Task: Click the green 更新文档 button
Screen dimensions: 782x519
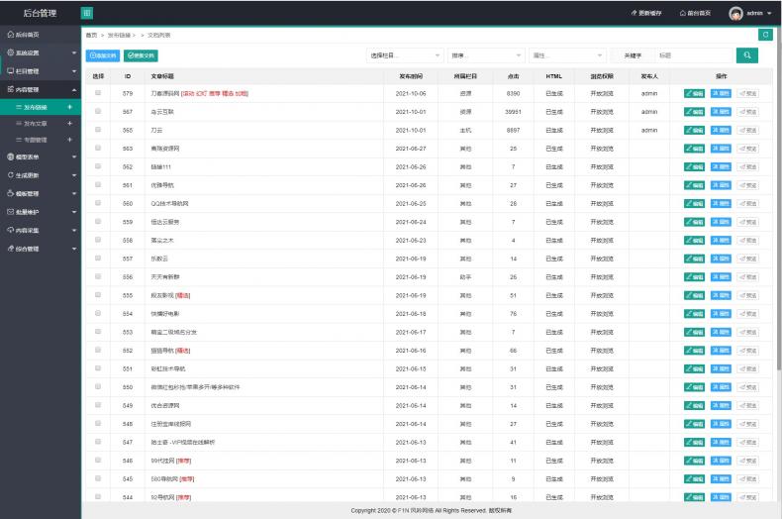Action: click(141, 55)
